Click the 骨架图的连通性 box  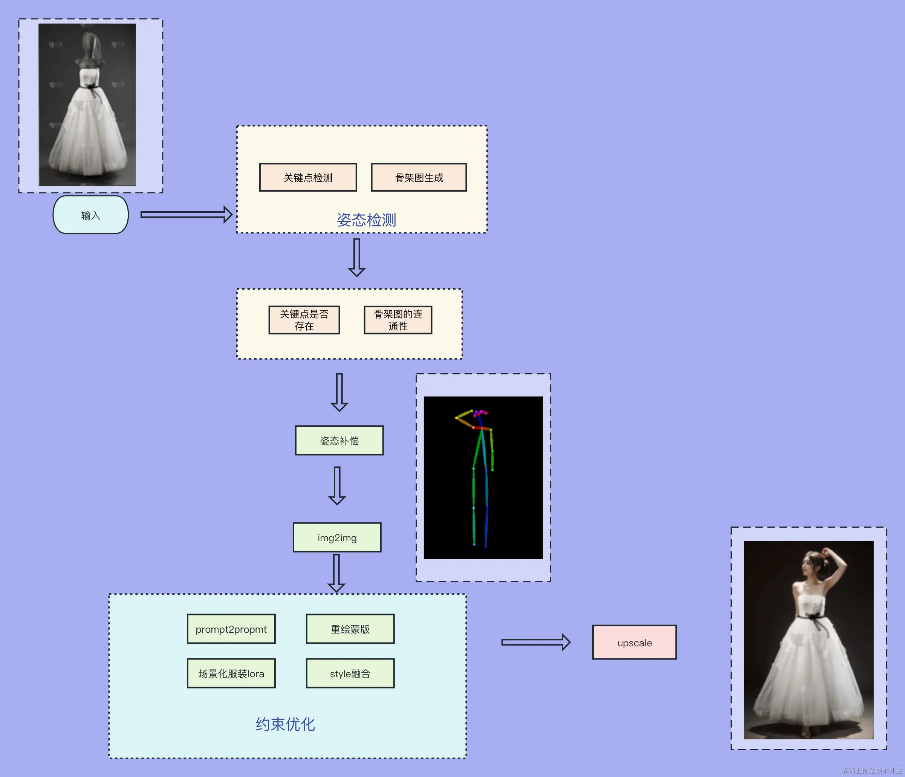click(398, 320)
